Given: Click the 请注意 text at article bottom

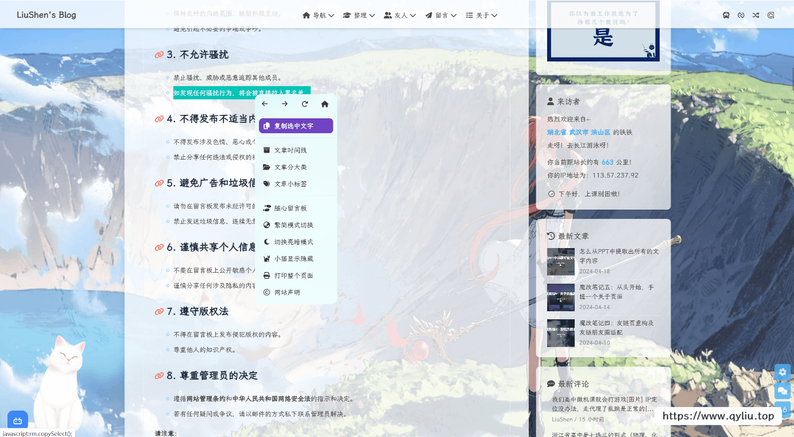Looking at the screenshot, I should click(166, 434).
